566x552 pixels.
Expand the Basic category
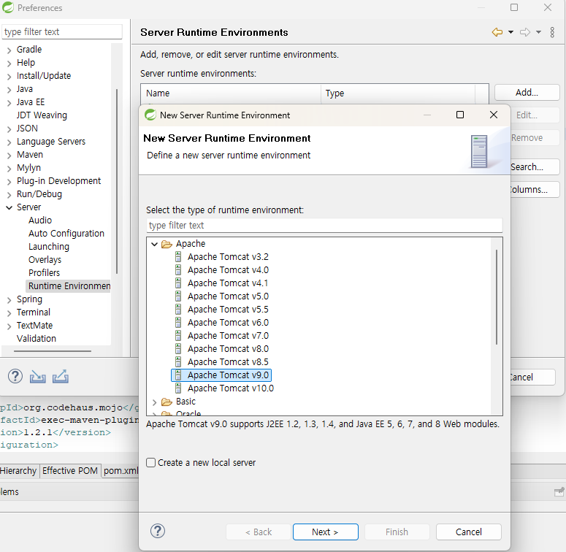pyautogui.click(x=155, y=402)
